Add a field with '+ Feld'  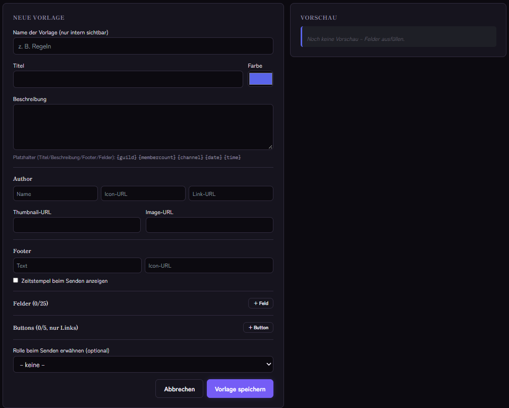[261, 303]
